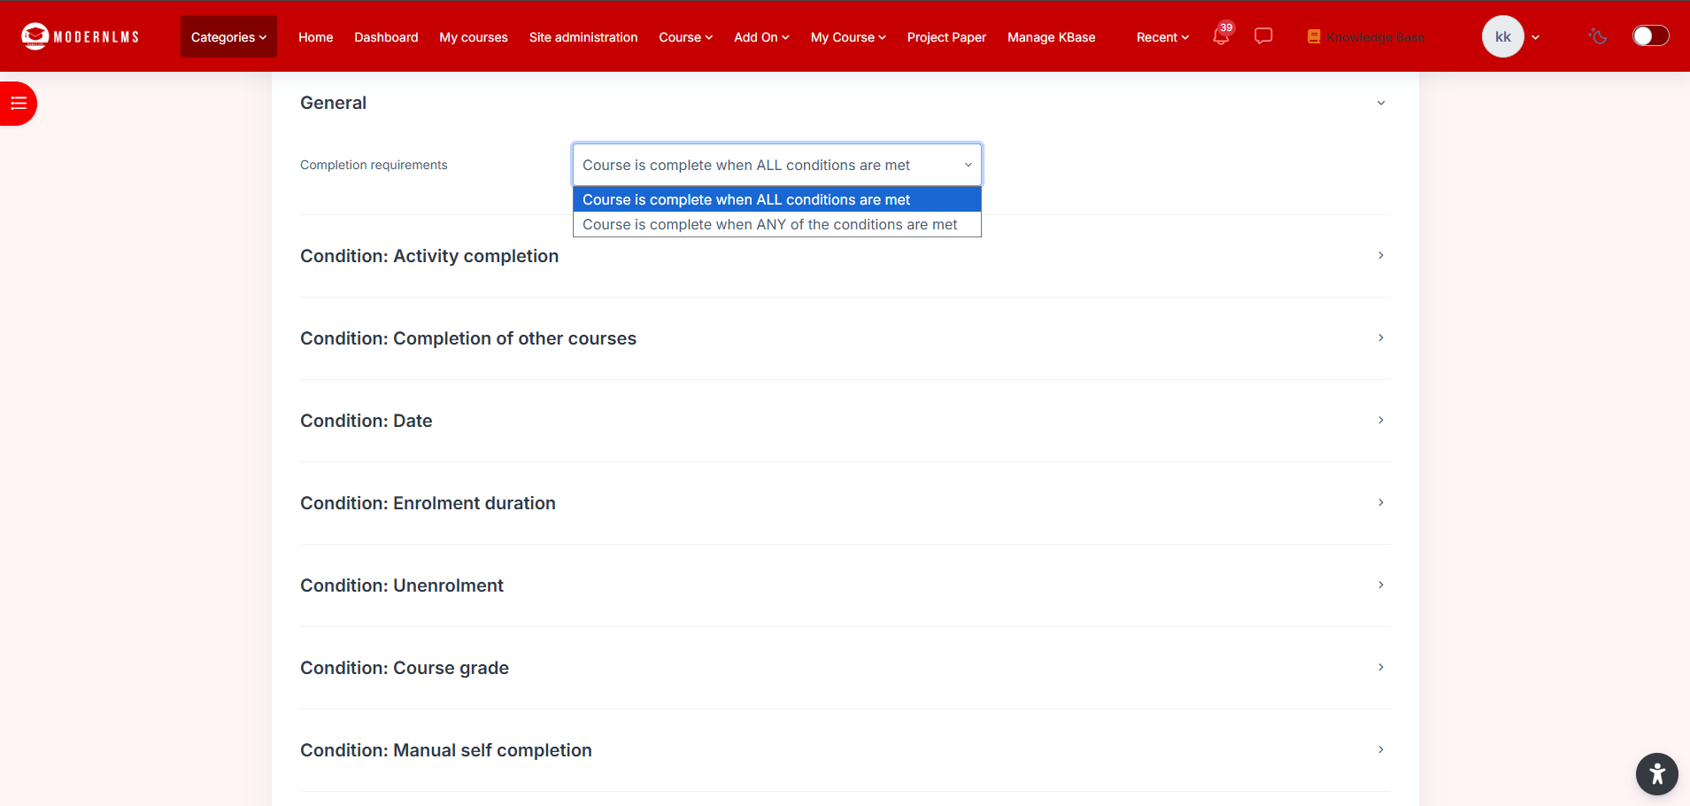Screen dimensions: 1690x806
Task: Click 'Condition: Enrolment duration' heading
Action: coord(428,503)
